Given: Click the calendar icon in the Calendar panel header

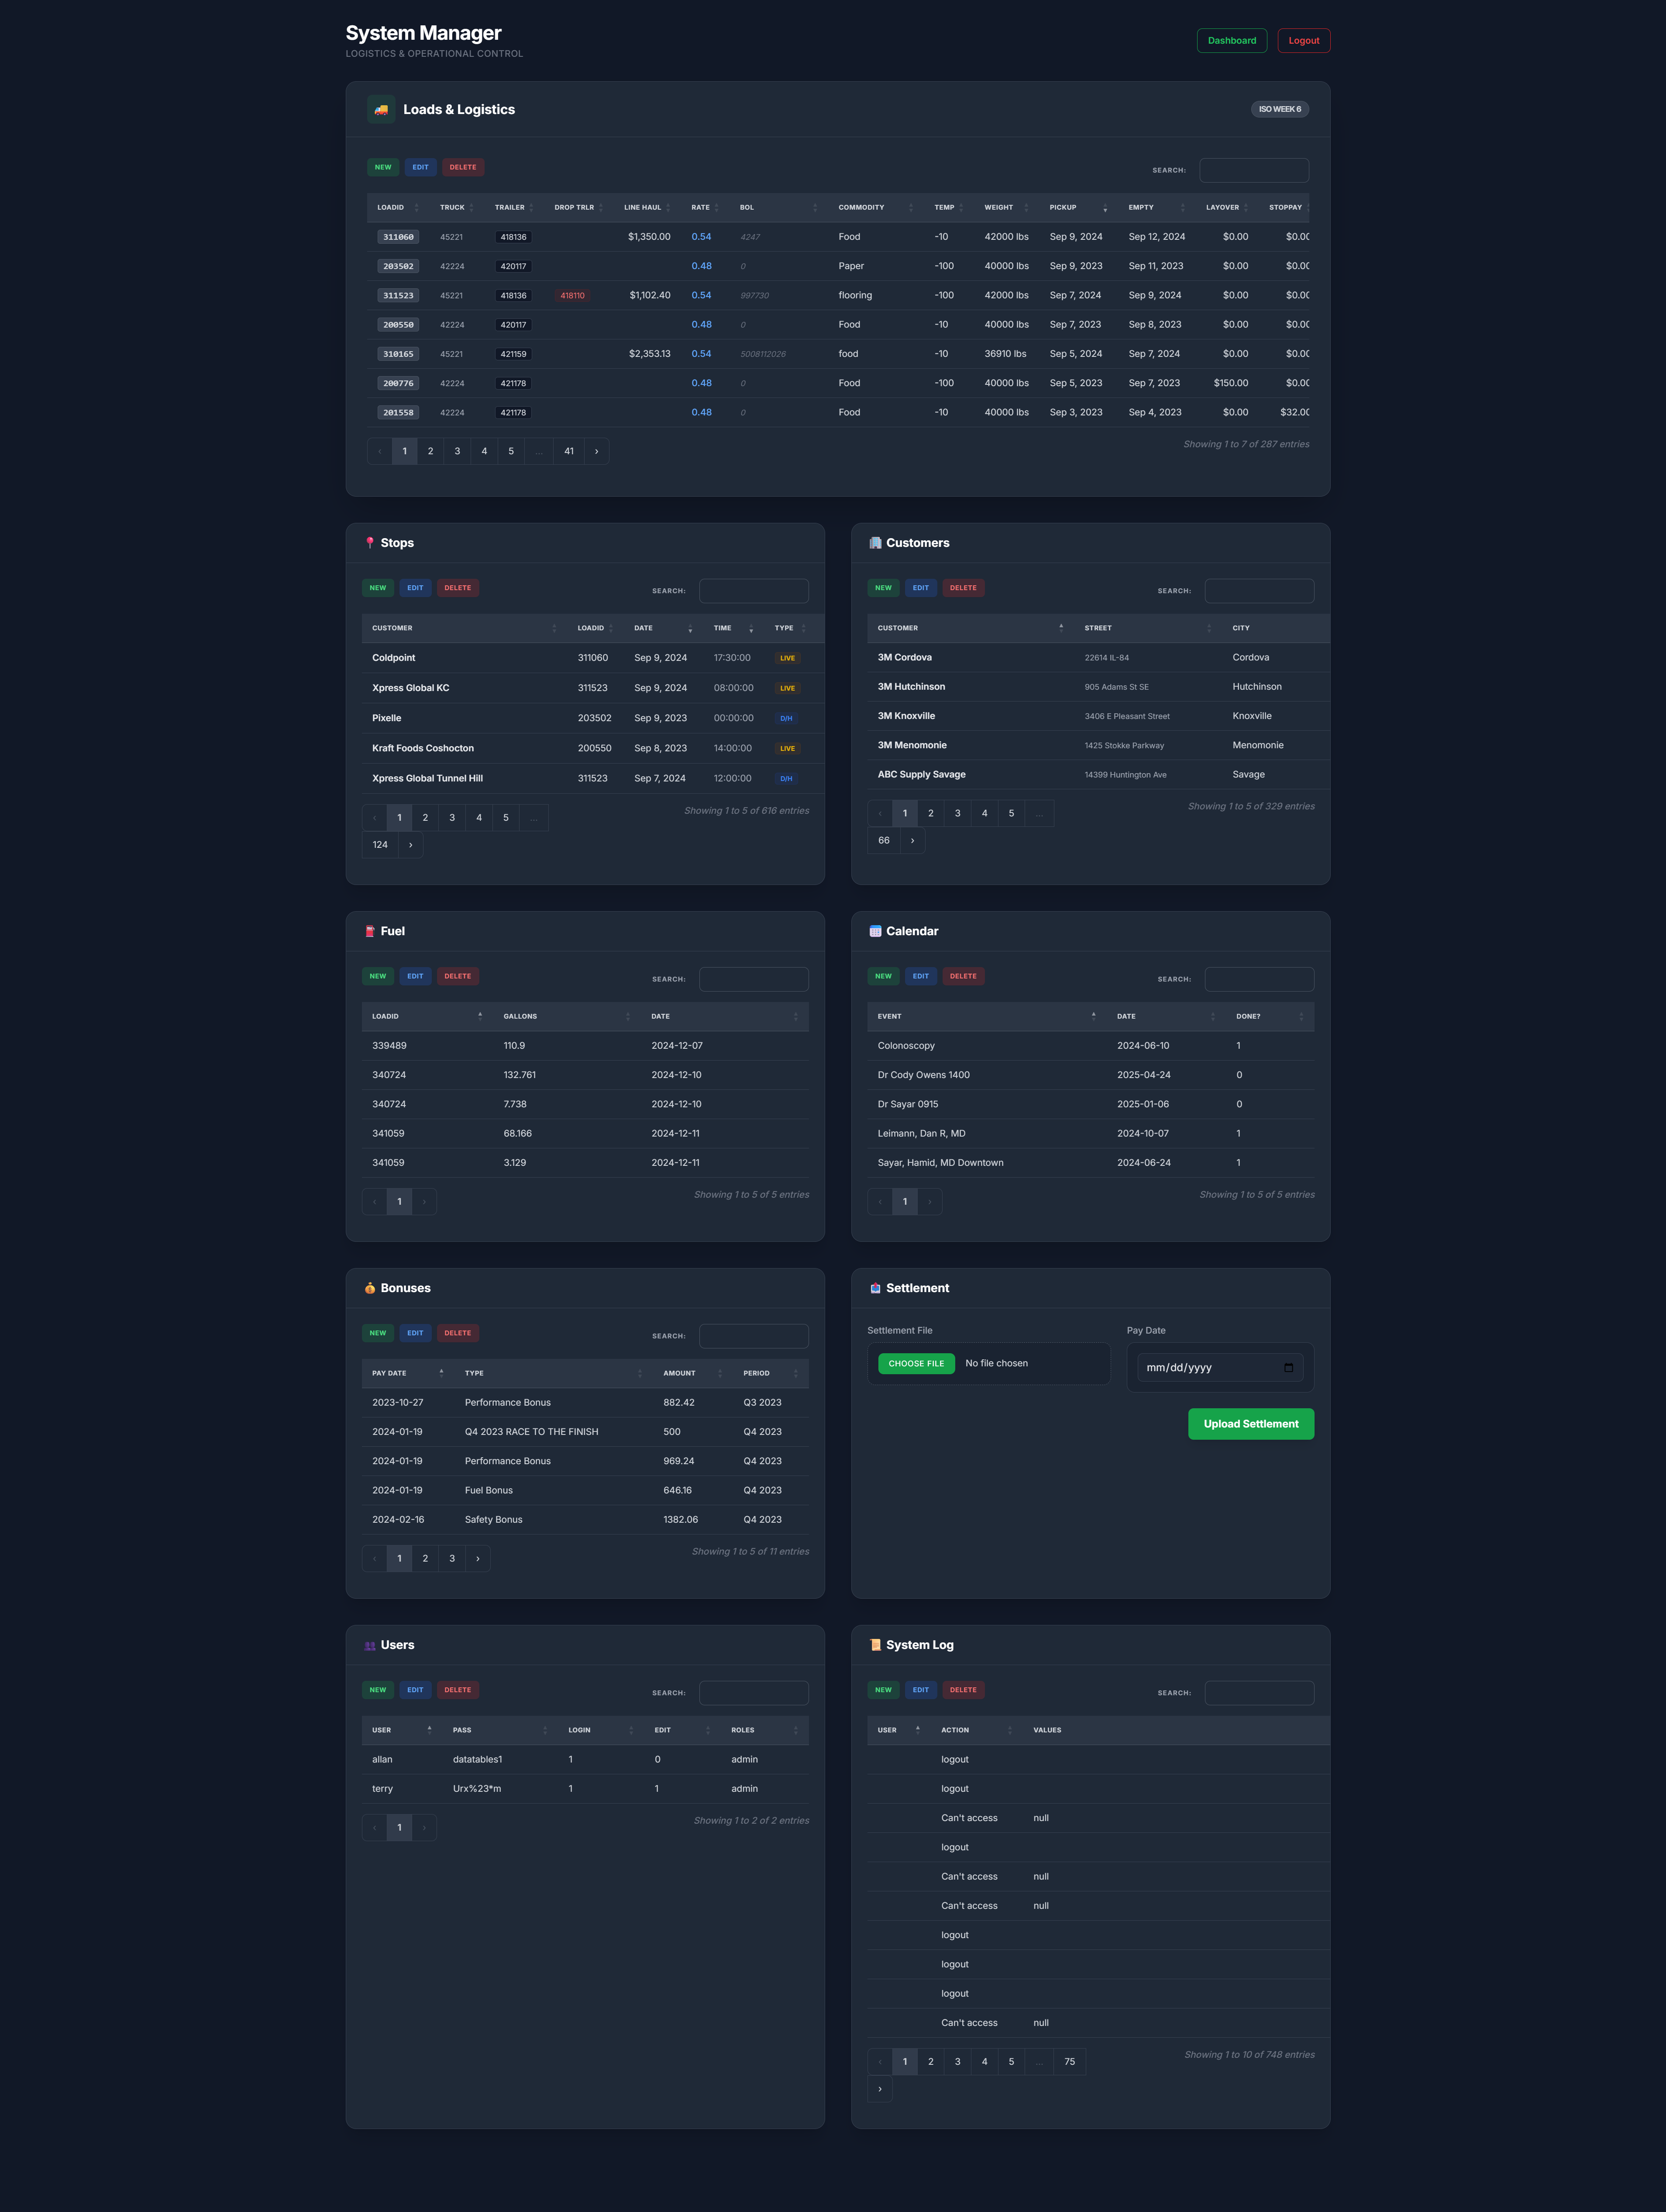Looking at the screenshot, I should [x=874, y=931].
